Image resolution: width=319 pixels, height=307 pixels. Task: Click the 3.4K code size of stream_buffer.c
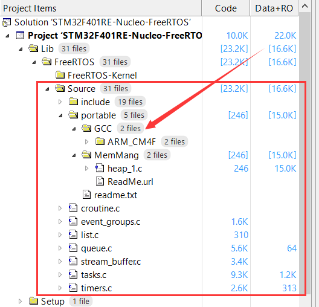click(239, 262)
